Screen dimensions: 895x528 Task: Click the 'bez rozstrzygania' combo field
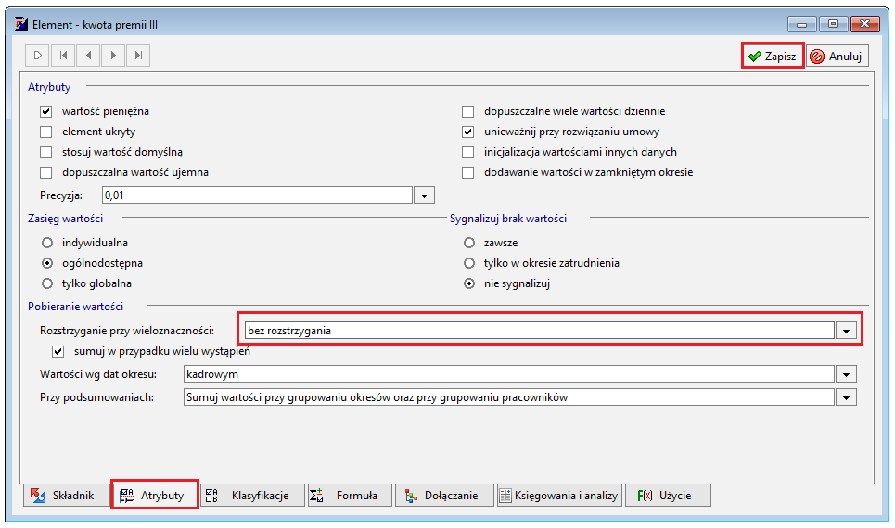pos(540,331)
